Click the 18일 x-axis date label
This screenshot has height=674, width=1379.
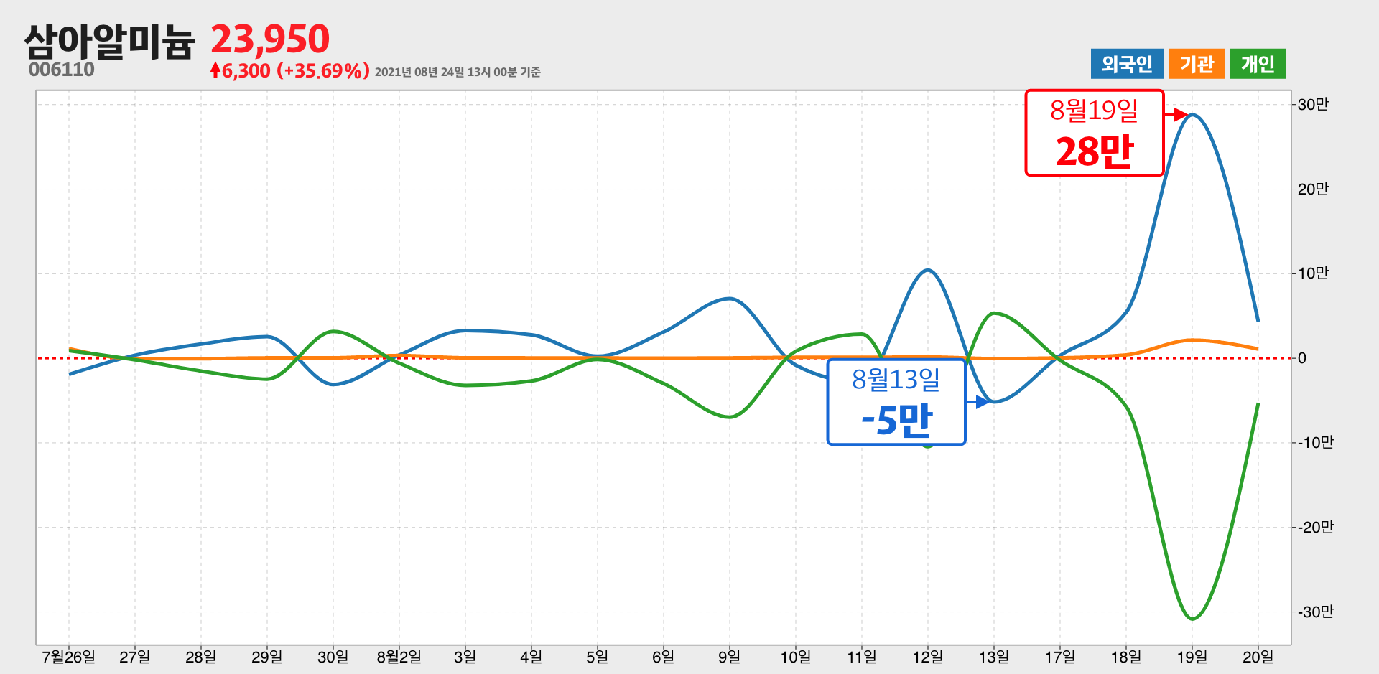pyautogui.click(x=1126, y=657)
